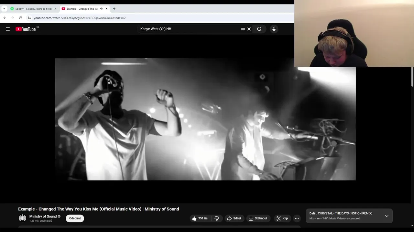The width and height of the screenshot is (414, 232).
Task: Go to YouTube home via logo
Action: pyautogui.click(x=26, y=29)
